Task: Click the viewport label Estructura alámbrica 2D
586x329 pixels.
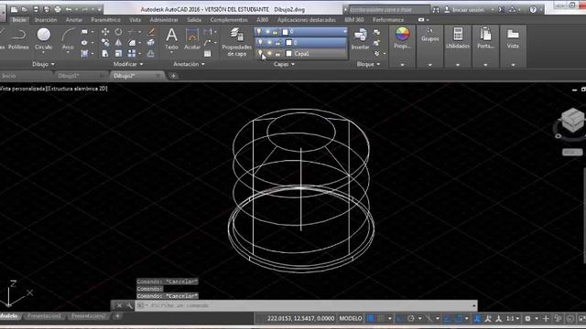Action: (77, 89)
